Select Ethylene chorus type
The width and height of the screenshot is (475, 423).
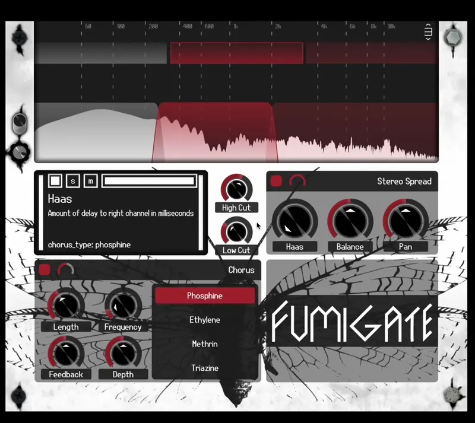click(205, 320)
